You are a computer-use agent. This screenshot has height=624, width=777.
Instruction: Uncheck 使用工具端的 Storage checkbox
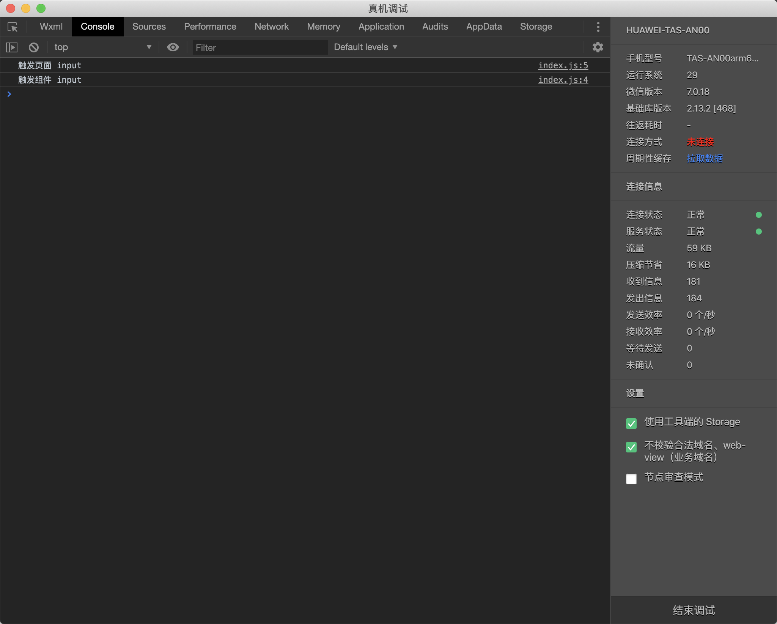tap(631, 423)
